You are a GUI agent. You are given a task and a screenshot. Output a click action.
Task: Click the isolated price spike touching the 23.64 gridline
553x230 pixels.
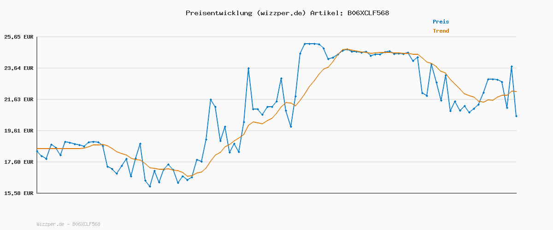[248, 69]
